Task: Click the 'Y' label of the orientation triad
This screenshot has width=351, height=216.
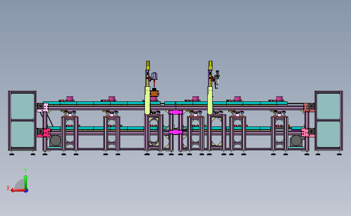Action: (25, 171)
